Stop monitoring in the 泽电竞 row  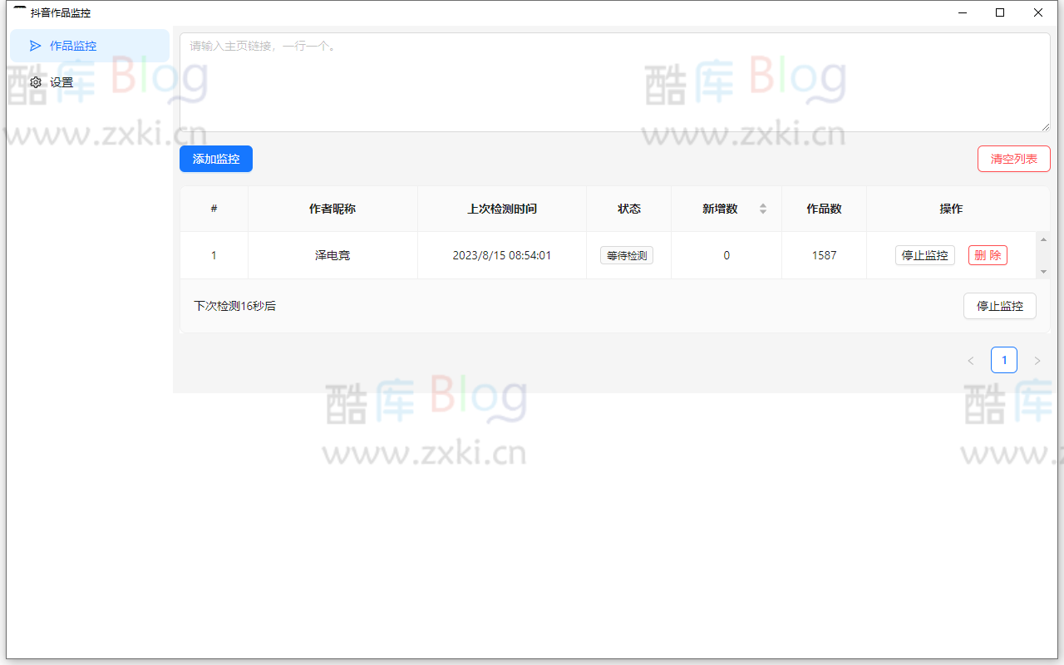point(924,255)
